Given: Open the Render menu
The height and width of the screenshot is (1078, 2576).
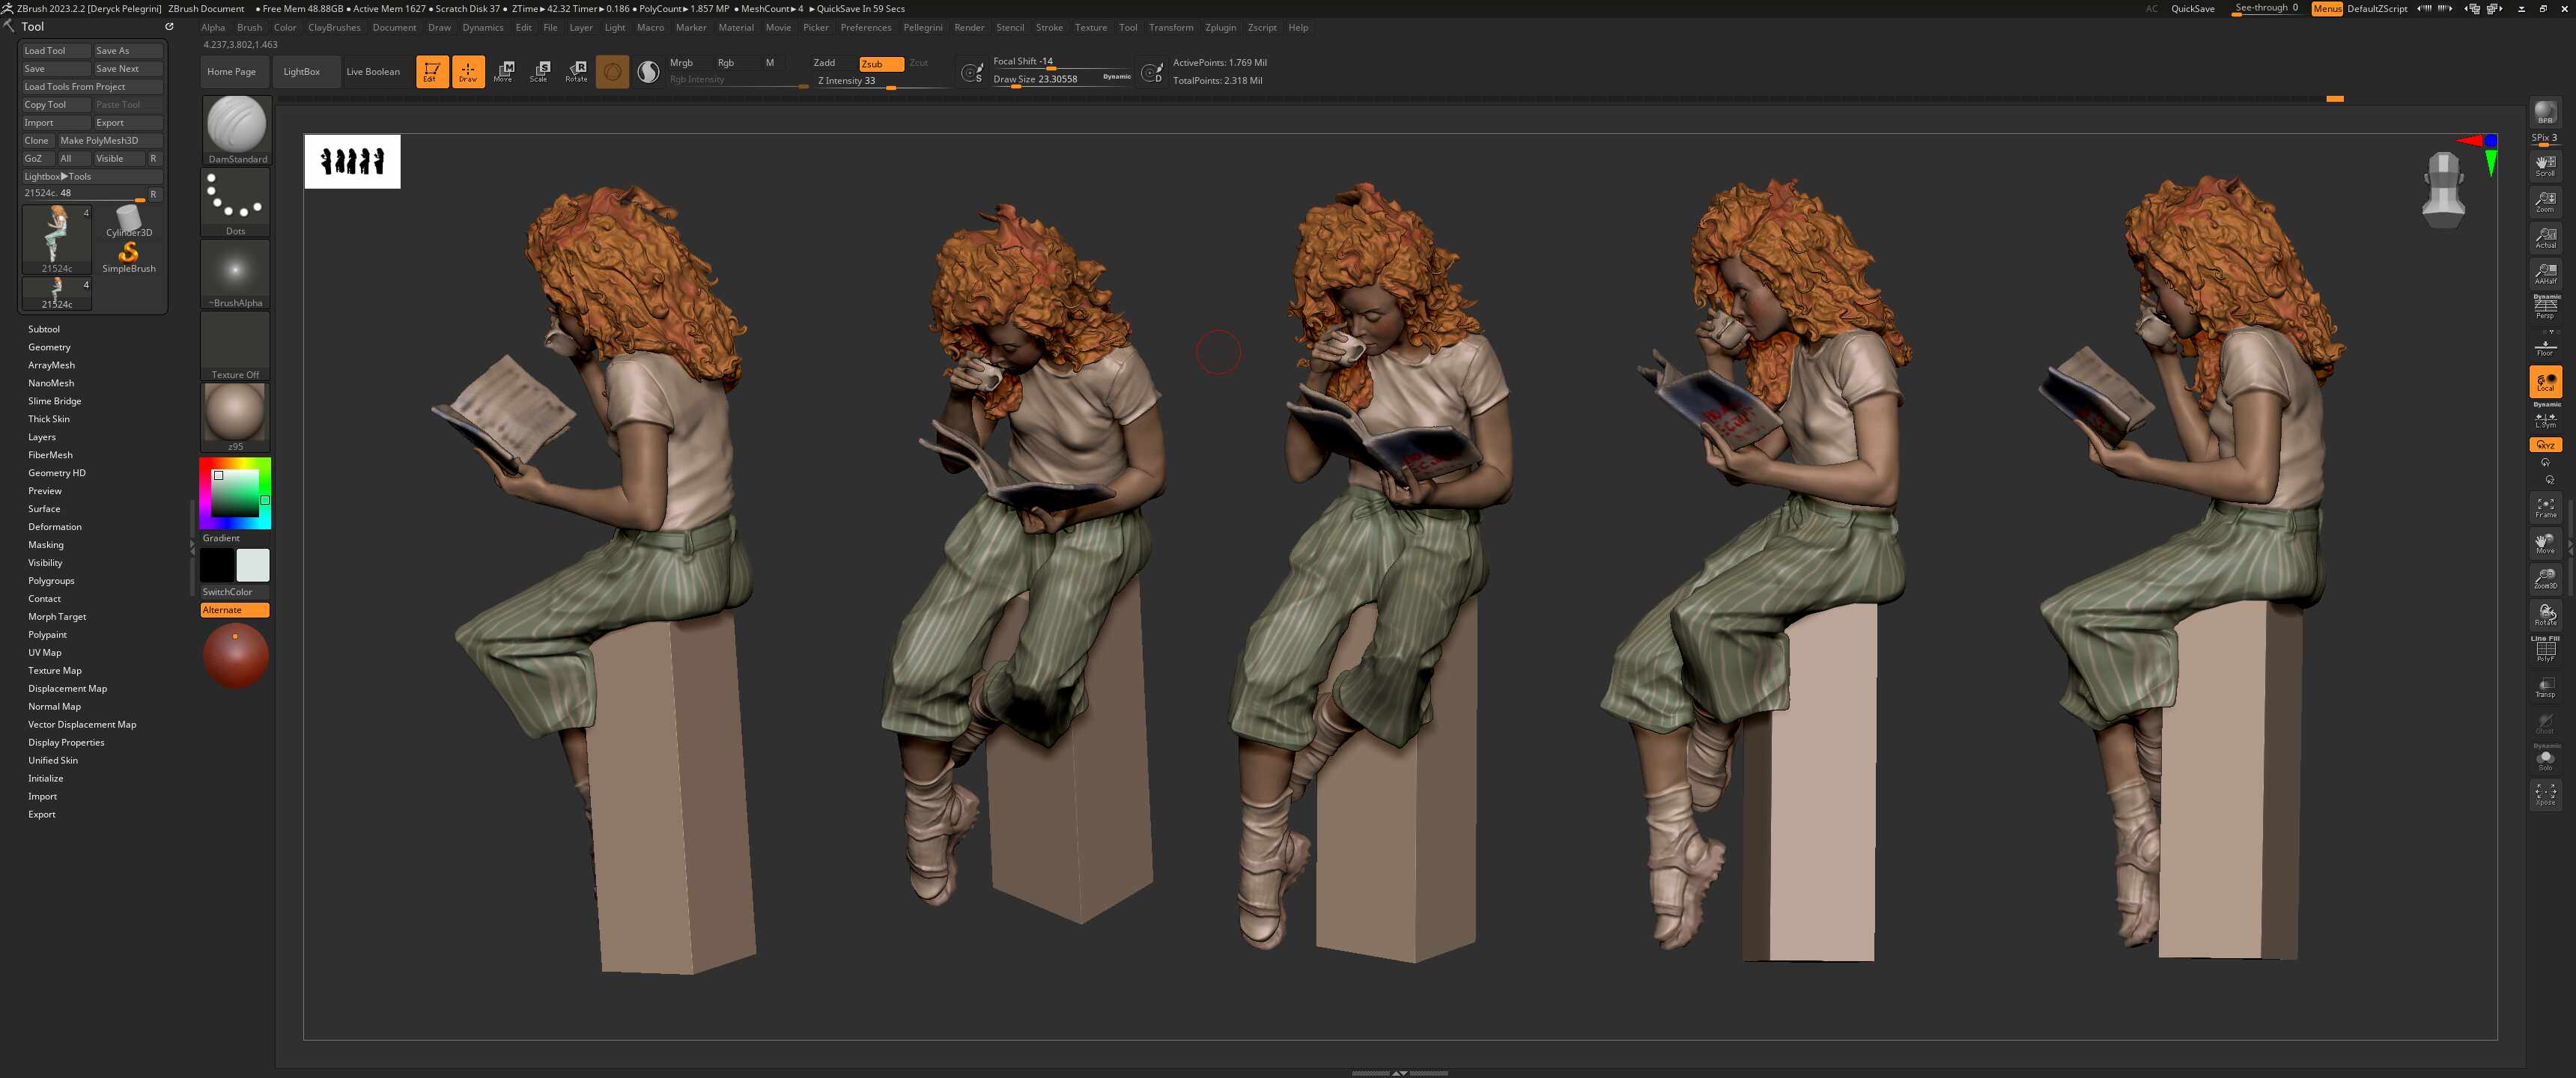Looking at the screenshot, I should pos(968,28).
